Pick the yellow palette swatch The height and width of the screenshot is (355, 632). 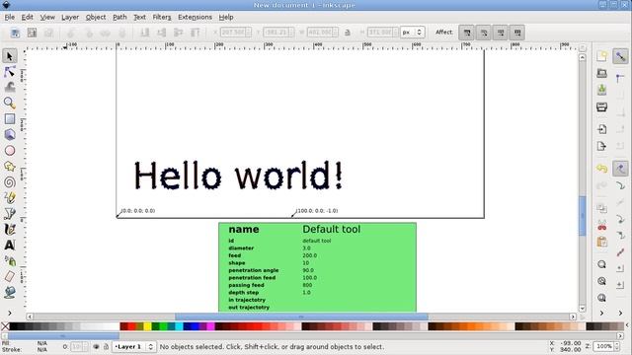click(x=147, y=326)
